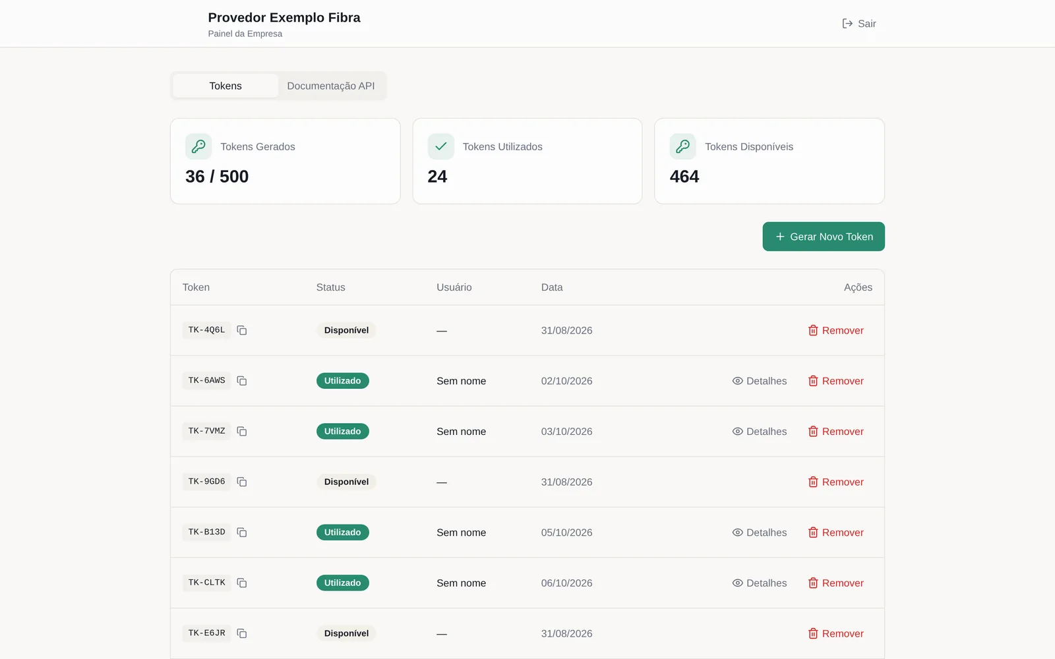The image size is (1055, 659).
Task: Copy token TK-B13D to clipboard
Action: tap(242, 532)
